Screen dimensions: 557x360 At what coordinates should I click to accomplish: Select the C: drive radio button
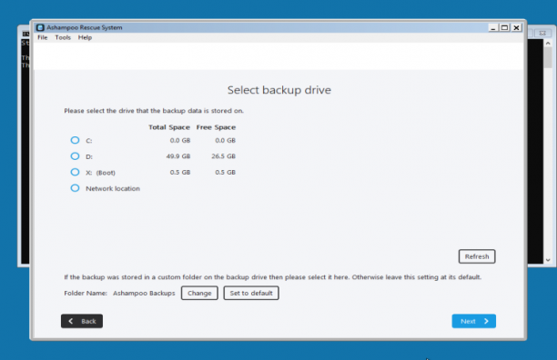click(75, 140)
